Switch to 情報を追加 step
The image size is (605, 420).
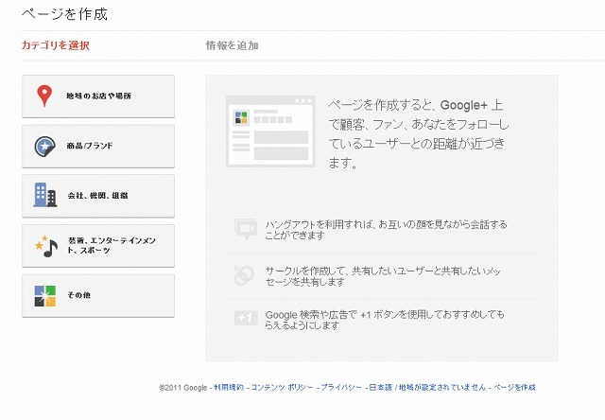pyautogui.click(x=232, y=45)
